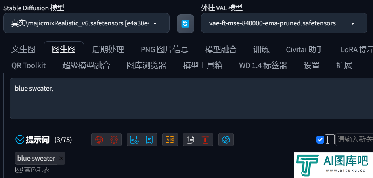373x178 pixels.
Task: Open the Stable Diffusion model dropdown
Action: (86, 23)
